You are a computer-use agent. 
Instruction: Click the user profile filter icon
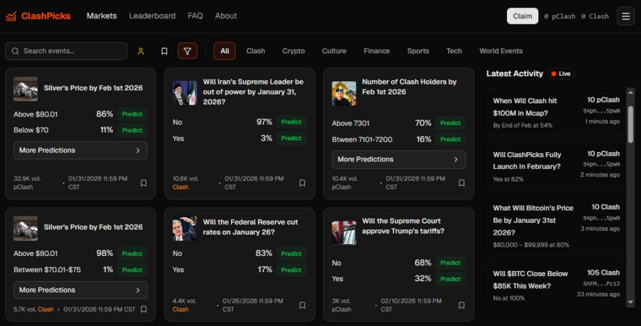[x=141, y=51]
